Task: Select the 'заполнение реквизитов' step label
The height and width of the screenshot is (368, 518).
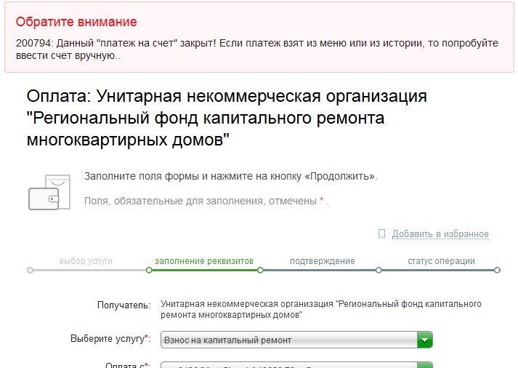Action: coord(204,260)
